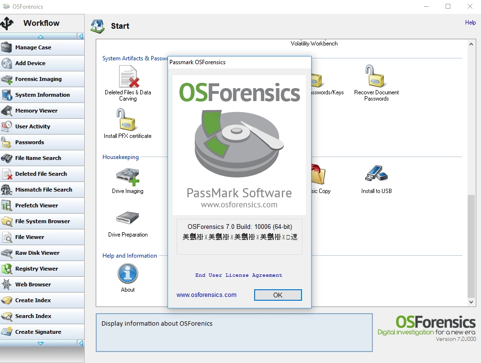Click Deleted Files & Data Carving icon
481x363 pixels.
[128, 77]
